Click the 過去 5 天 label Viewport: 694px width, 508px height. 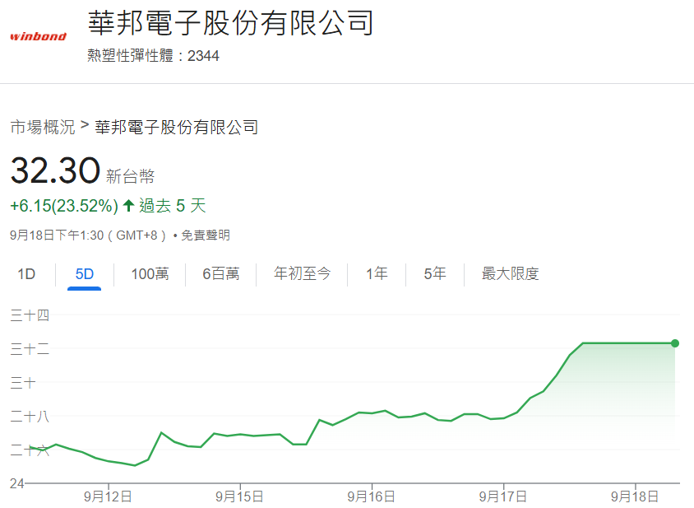point(173,206)
